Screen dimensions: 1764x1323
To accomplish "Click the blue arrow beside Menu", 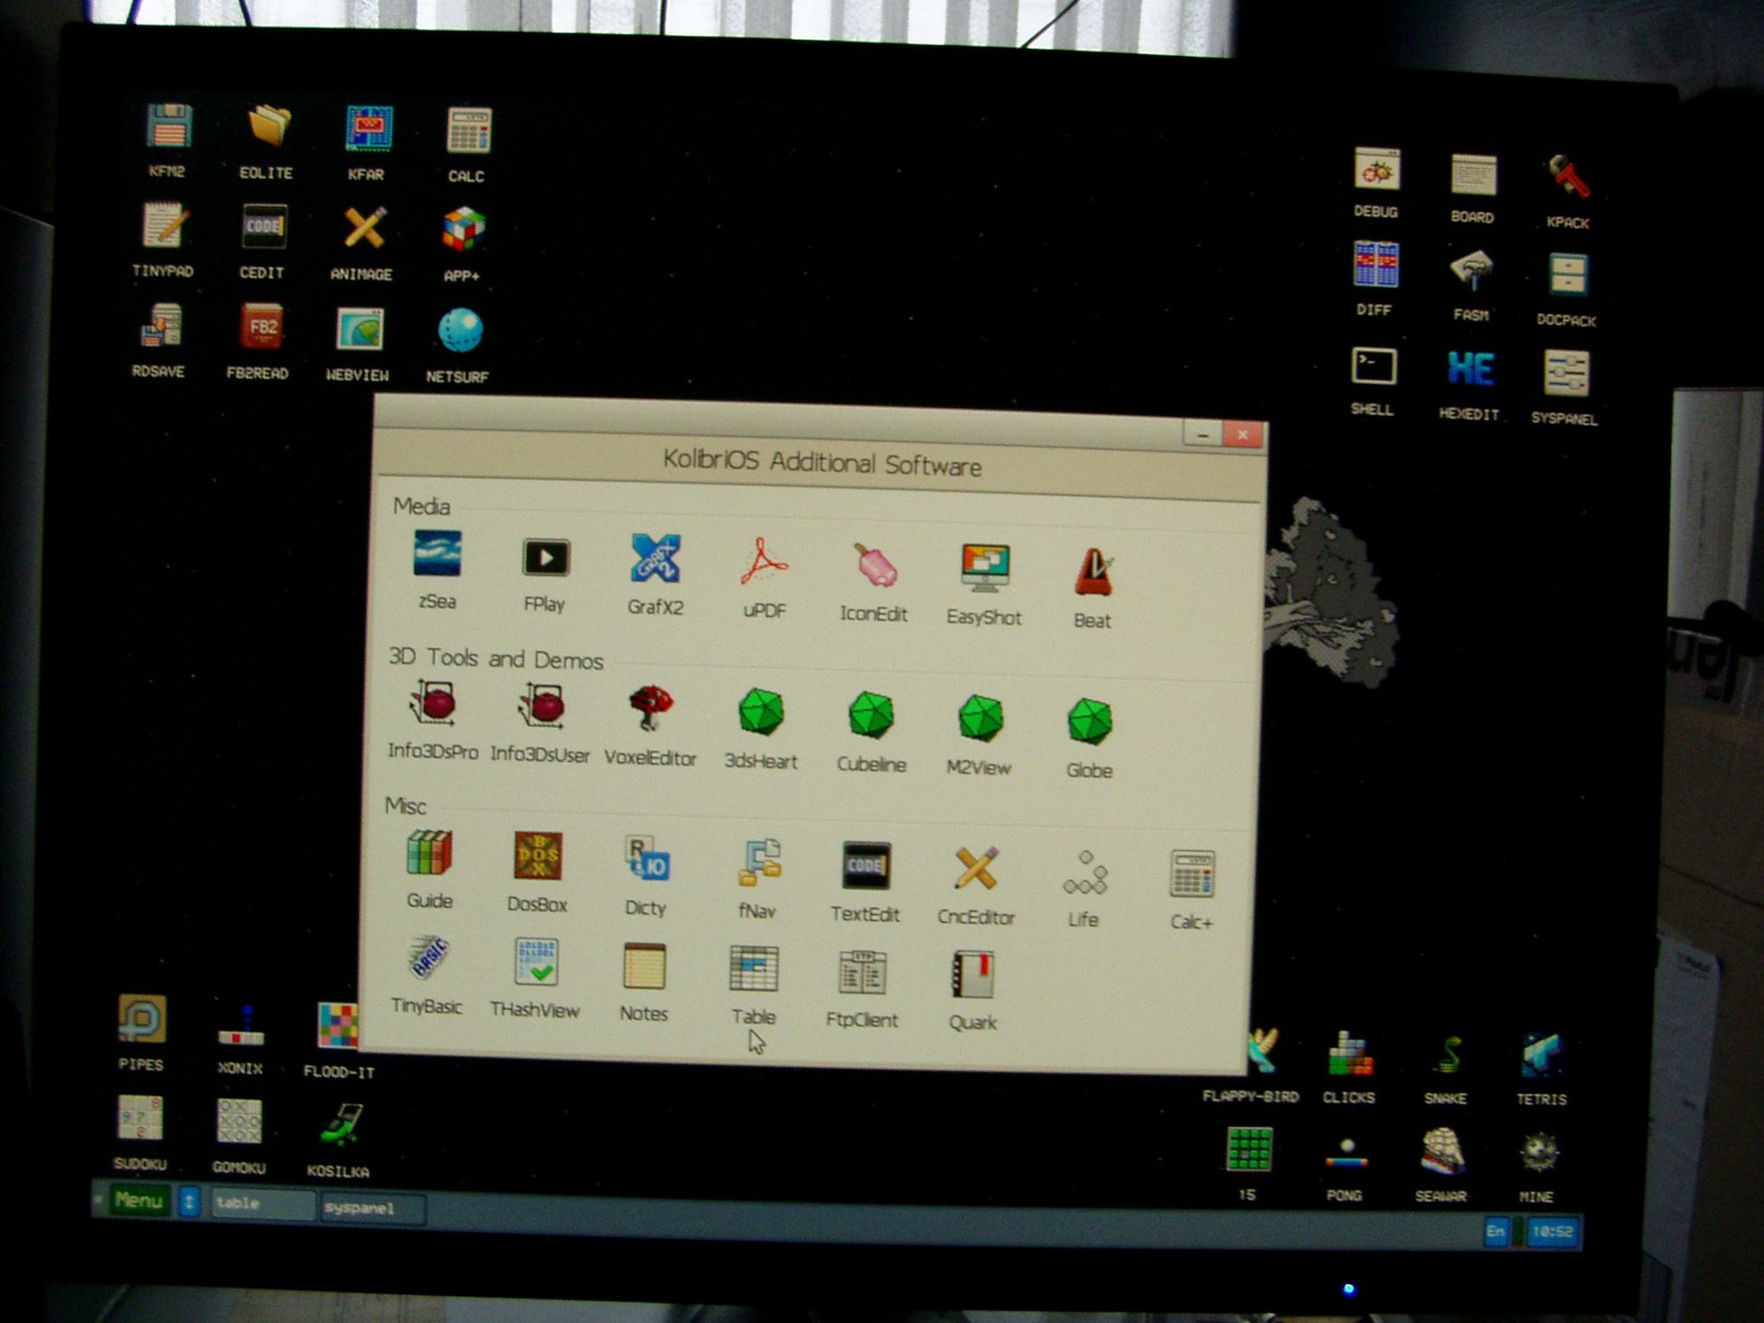I will [x=188, y=1202].
